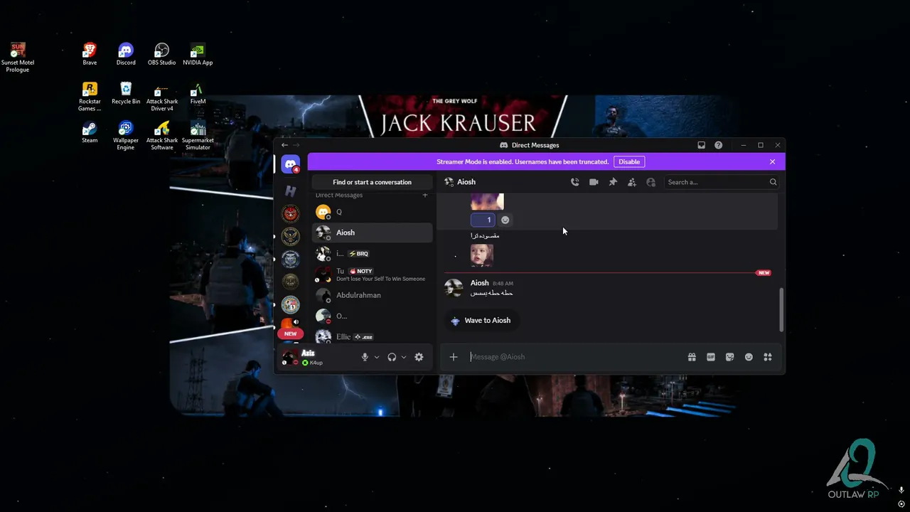Deafen audio with the headphones button
The height and width of the screenshot is (512, 910).
coord(392,357)
